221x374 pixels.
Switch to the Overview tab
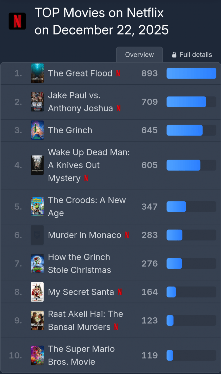coord(139,55)
